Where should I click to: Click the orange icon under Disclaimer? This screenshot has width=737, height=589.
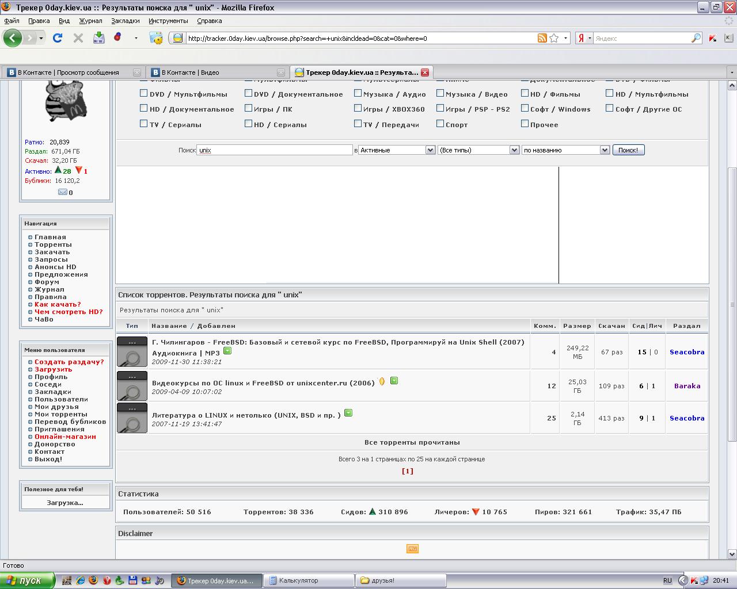(x=412, y=549)
